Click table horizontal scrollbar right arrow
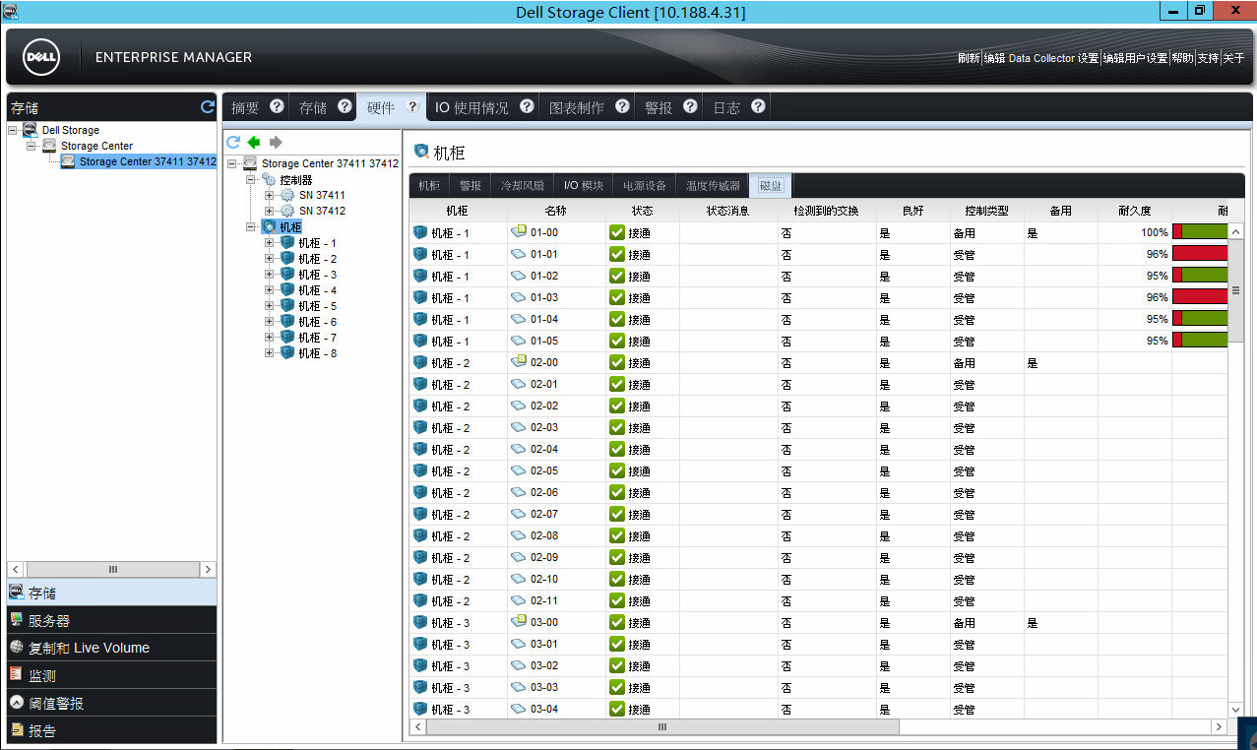Image resolution: width=1257 pixels, height=750 pixels. 1219,726
